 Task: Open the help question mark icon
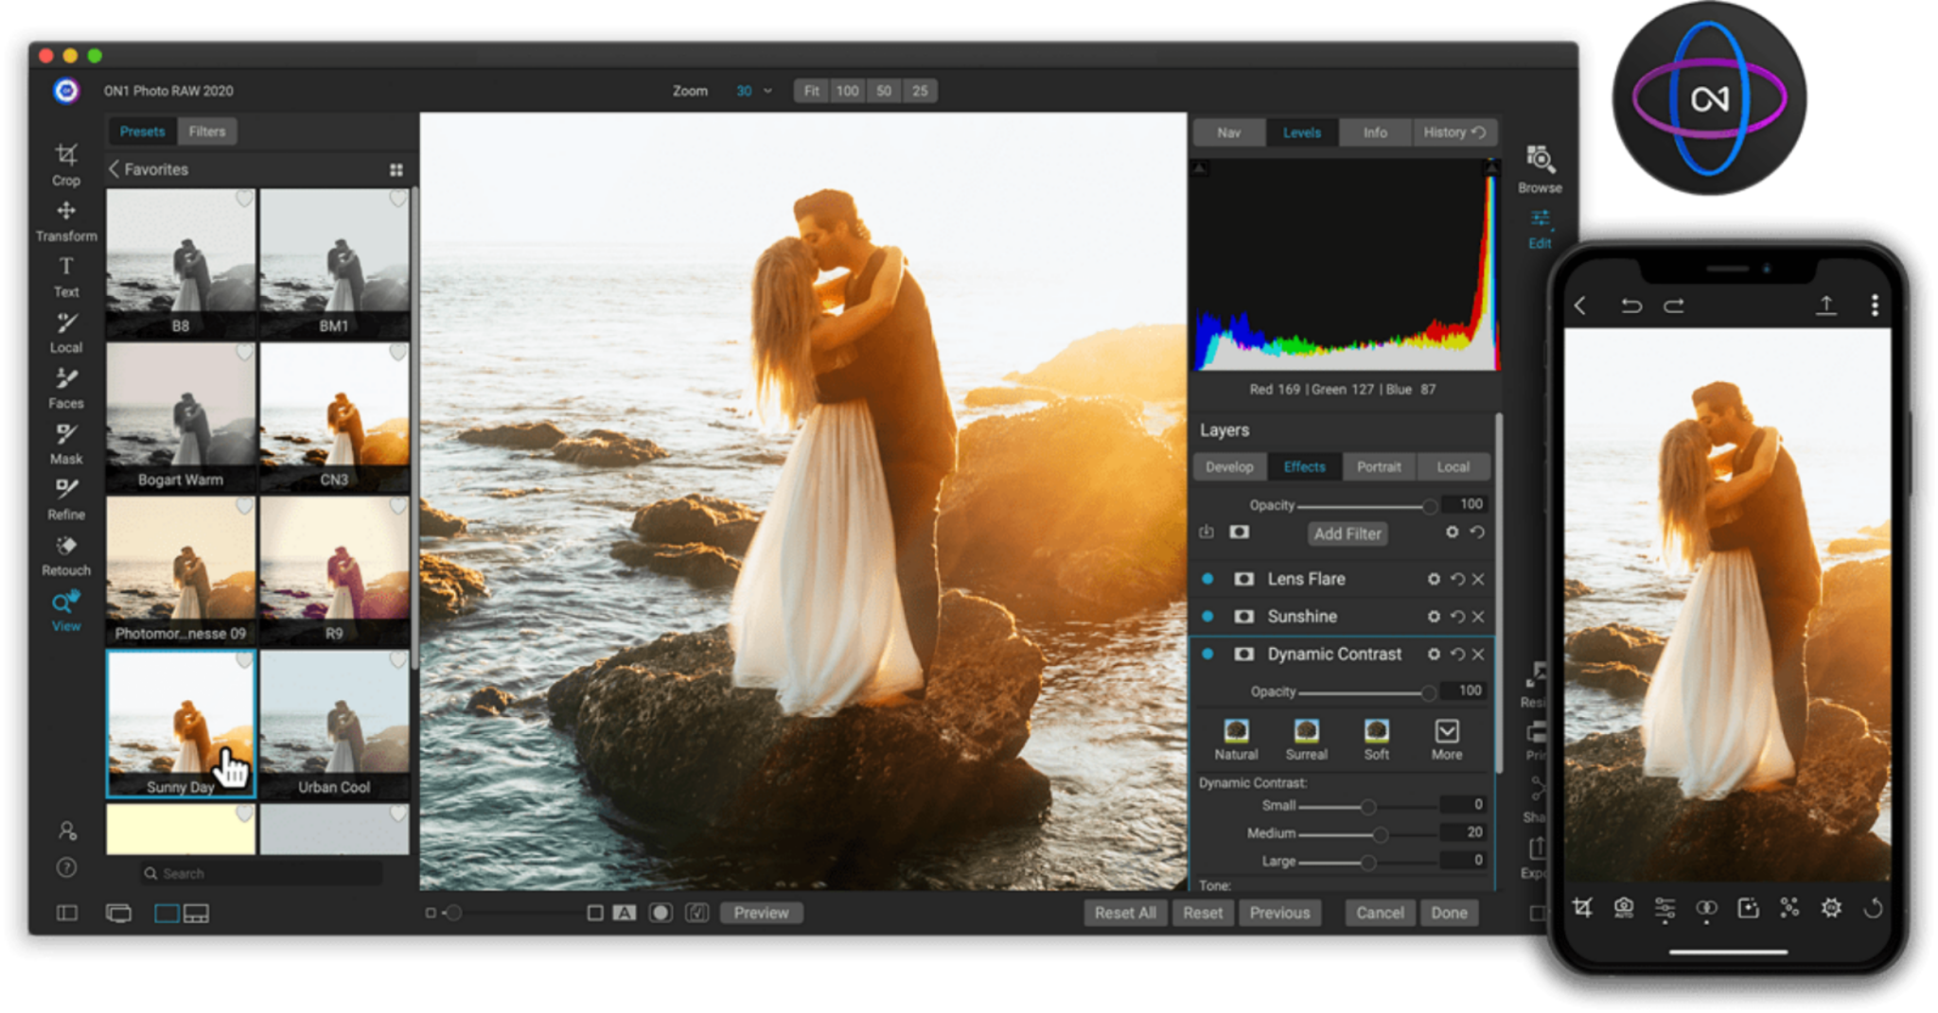(x=66, y=867)
